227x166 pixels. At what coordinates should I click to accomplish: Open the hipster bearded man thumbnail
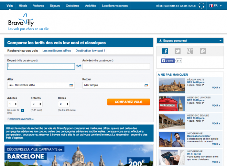click(x=172, y=140)
